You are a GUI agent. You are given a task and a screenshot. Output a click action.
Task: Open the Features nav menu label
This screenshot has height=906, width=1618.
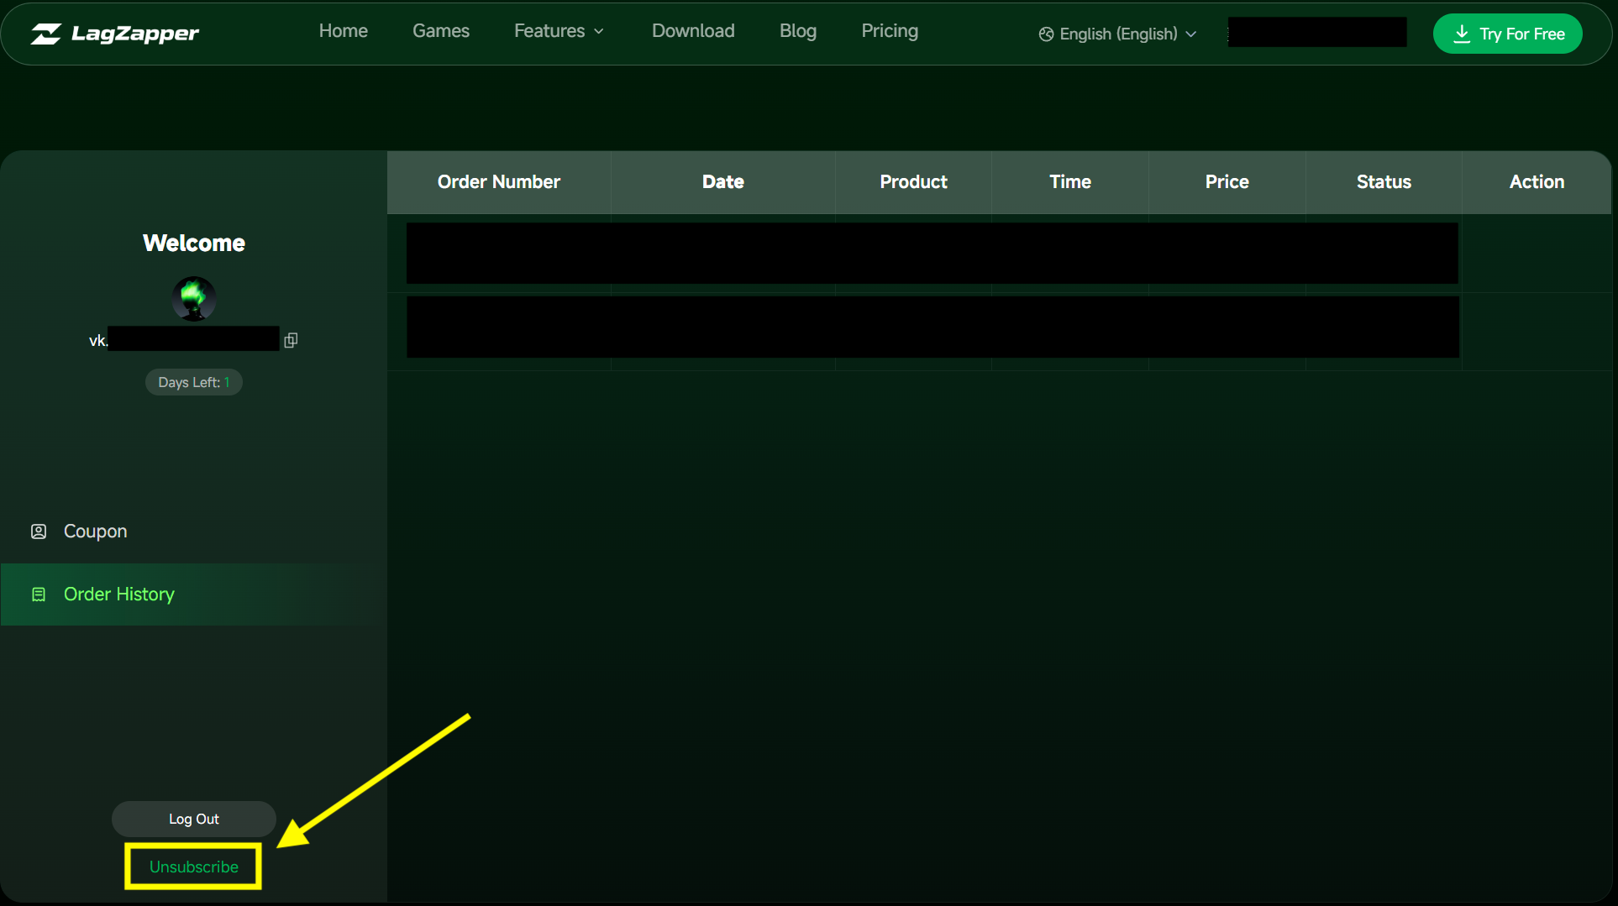coord(549,31)
